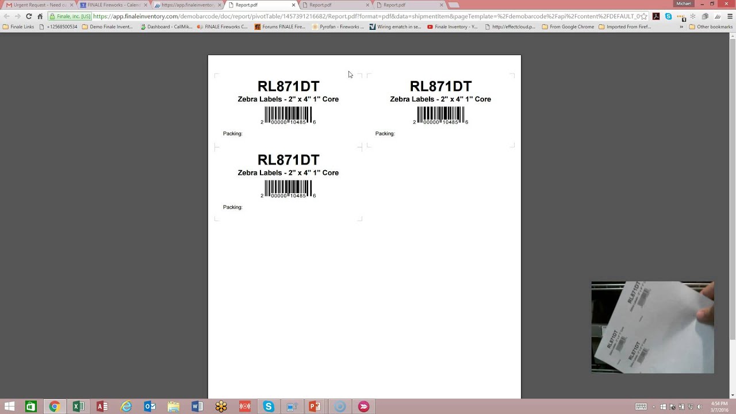Open Skype from the taskbar
Image resolution: width=736 pixels, height=414 pixels.
coord(269,407)
